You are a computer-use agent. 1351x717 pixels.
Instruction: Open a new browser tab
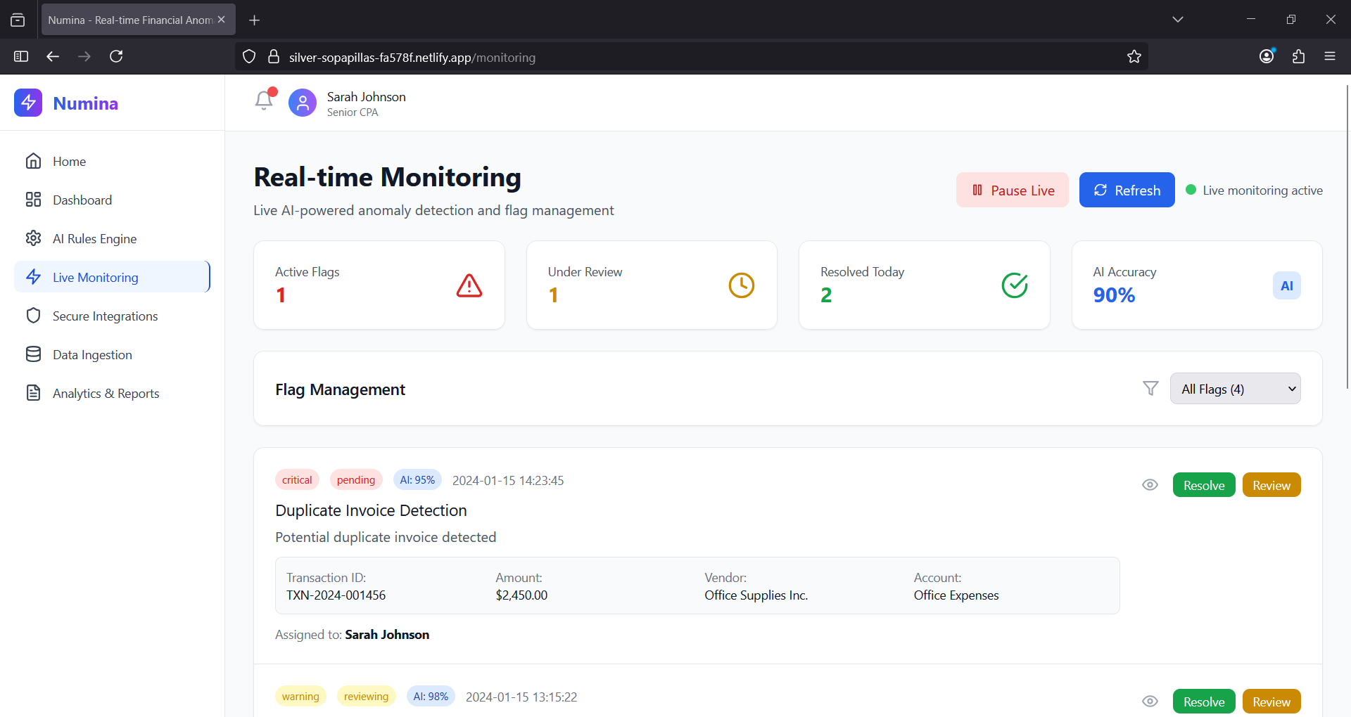pos(255,20)
